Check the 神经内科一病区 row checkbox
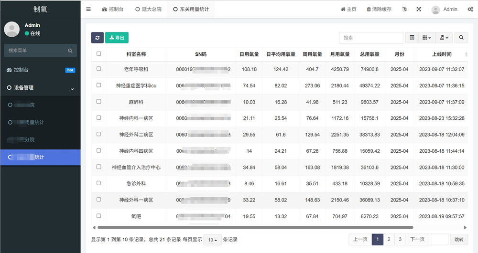The width and height of the screenshot is (478, 253). (98, 117)
